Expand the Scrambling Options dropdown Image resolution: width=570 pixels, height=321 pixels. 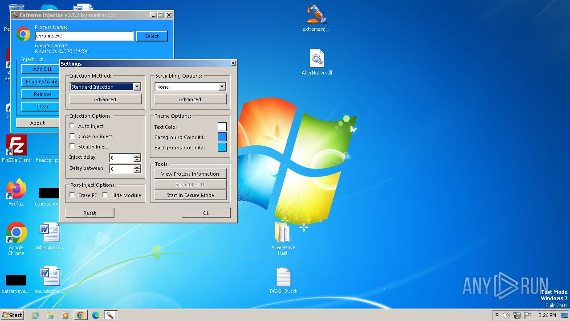coord(222,87)
